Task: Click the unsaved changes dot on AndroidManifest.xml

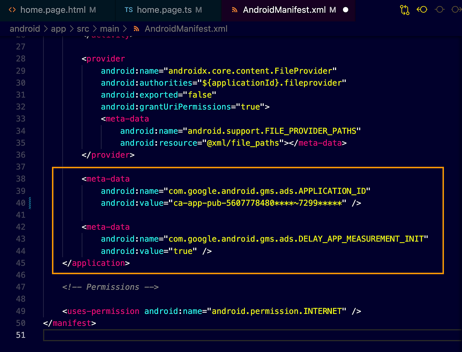Action: pyautogui.click(x=346, y=10)
